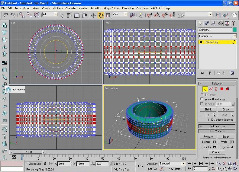Click the Play Animation button

(201, 164)
